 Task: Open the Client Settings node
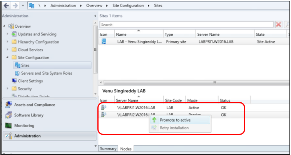click(30, 81)
